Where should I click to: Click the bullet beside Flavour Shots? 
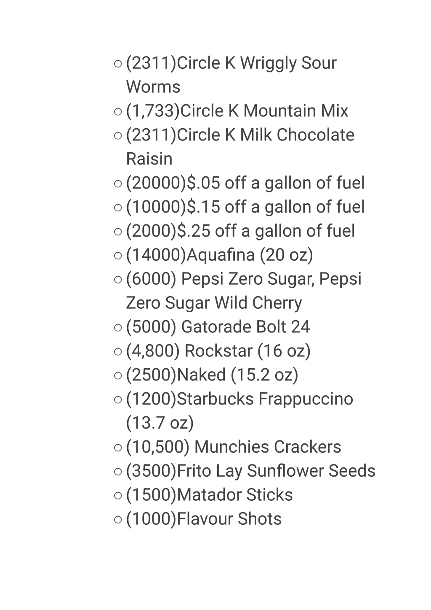pos(118,520)
